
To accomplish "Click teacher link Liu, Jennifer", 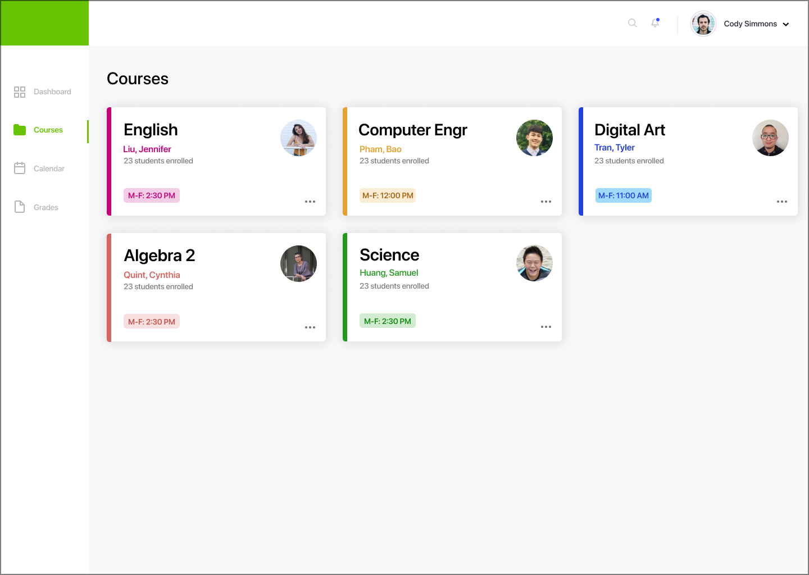I will [147, 149].
